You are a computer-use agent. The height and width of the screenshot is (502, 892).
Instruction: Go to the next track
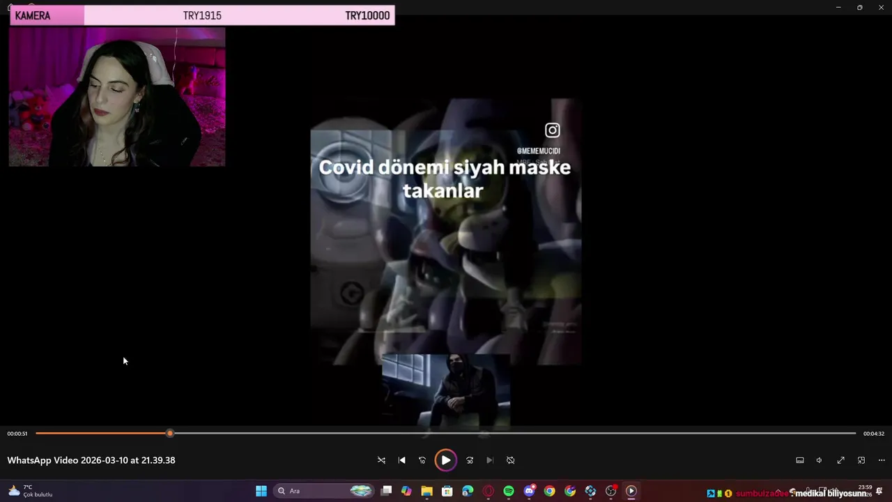pos(489,460)
